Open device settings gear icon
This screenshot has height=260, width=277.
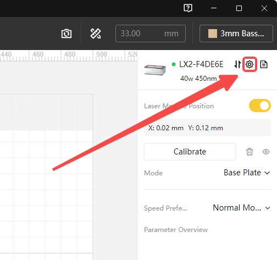click(250, 64)
